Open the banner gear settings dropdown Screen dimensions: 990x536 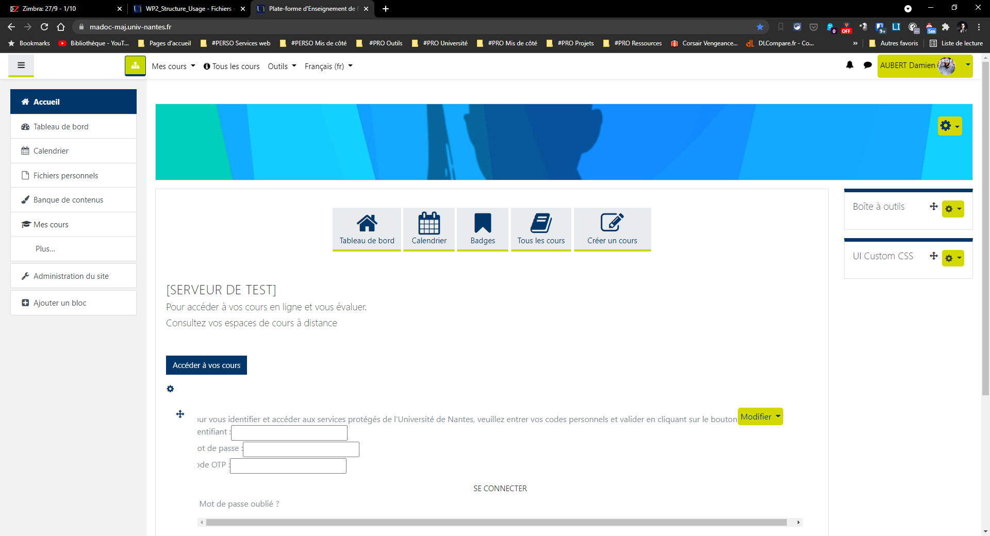[x=949, y=126]
